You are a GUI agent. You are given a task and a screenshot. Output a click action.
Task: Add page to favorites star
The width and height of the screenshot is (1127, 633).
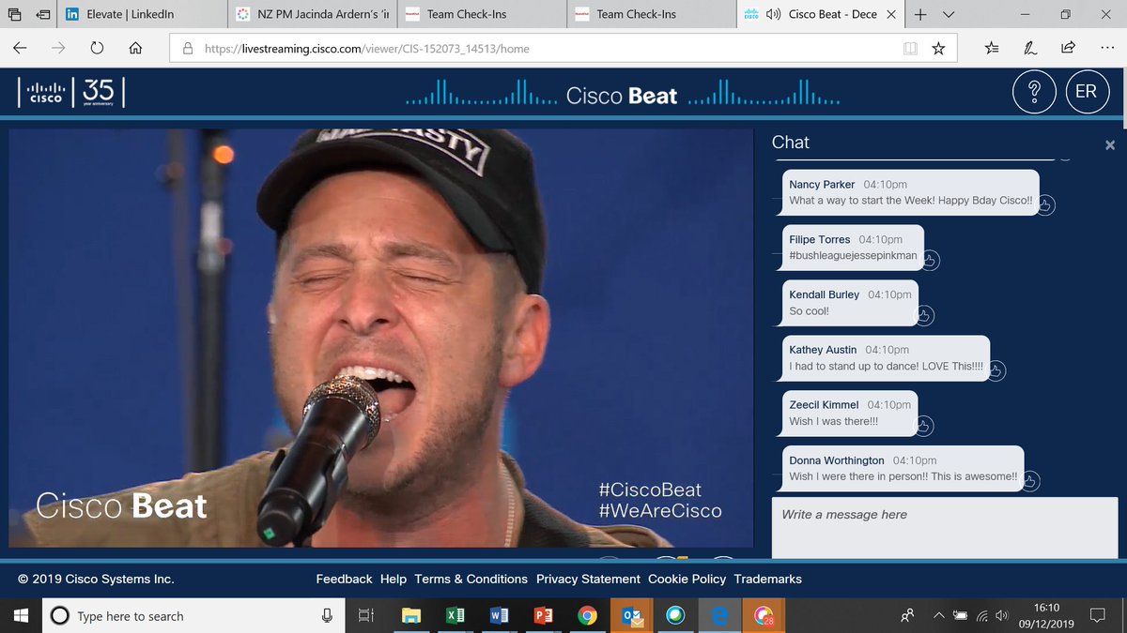click(938, 48)
